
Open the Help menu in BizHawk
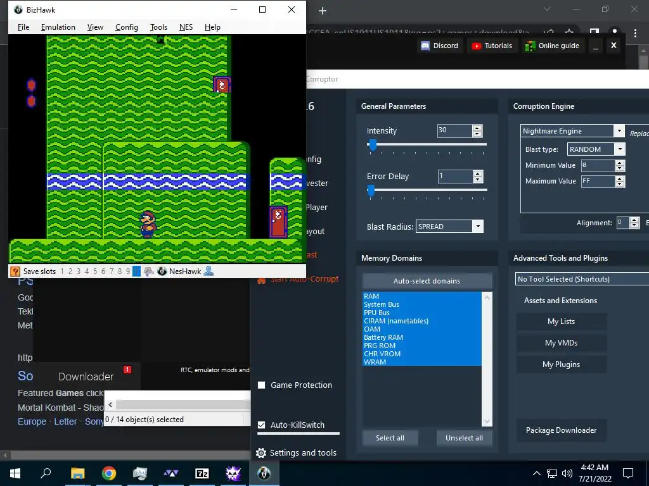click(212, 27)
